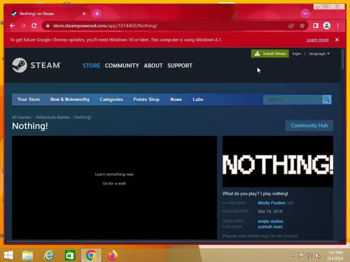
Task: Open Action Center flag icon
Action: 301,255
